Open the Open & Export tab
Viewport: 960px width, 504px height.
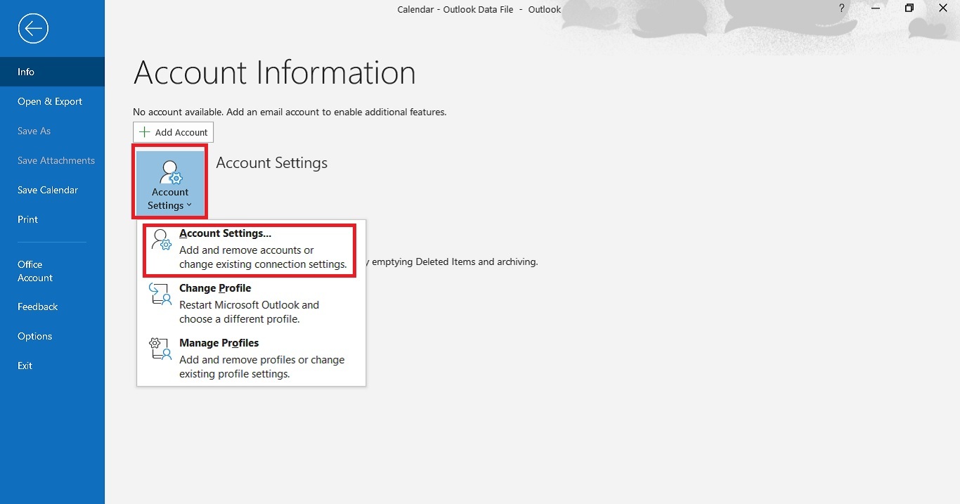pos(52,101)
